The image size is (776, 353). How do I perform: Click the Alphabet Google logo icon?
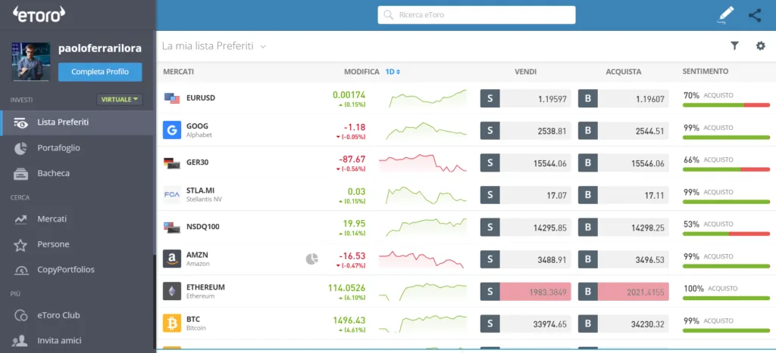172,130
